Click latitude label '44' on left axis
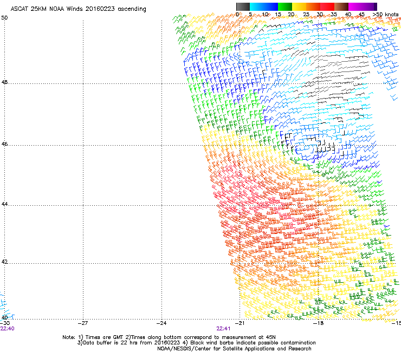 point(4,204)
